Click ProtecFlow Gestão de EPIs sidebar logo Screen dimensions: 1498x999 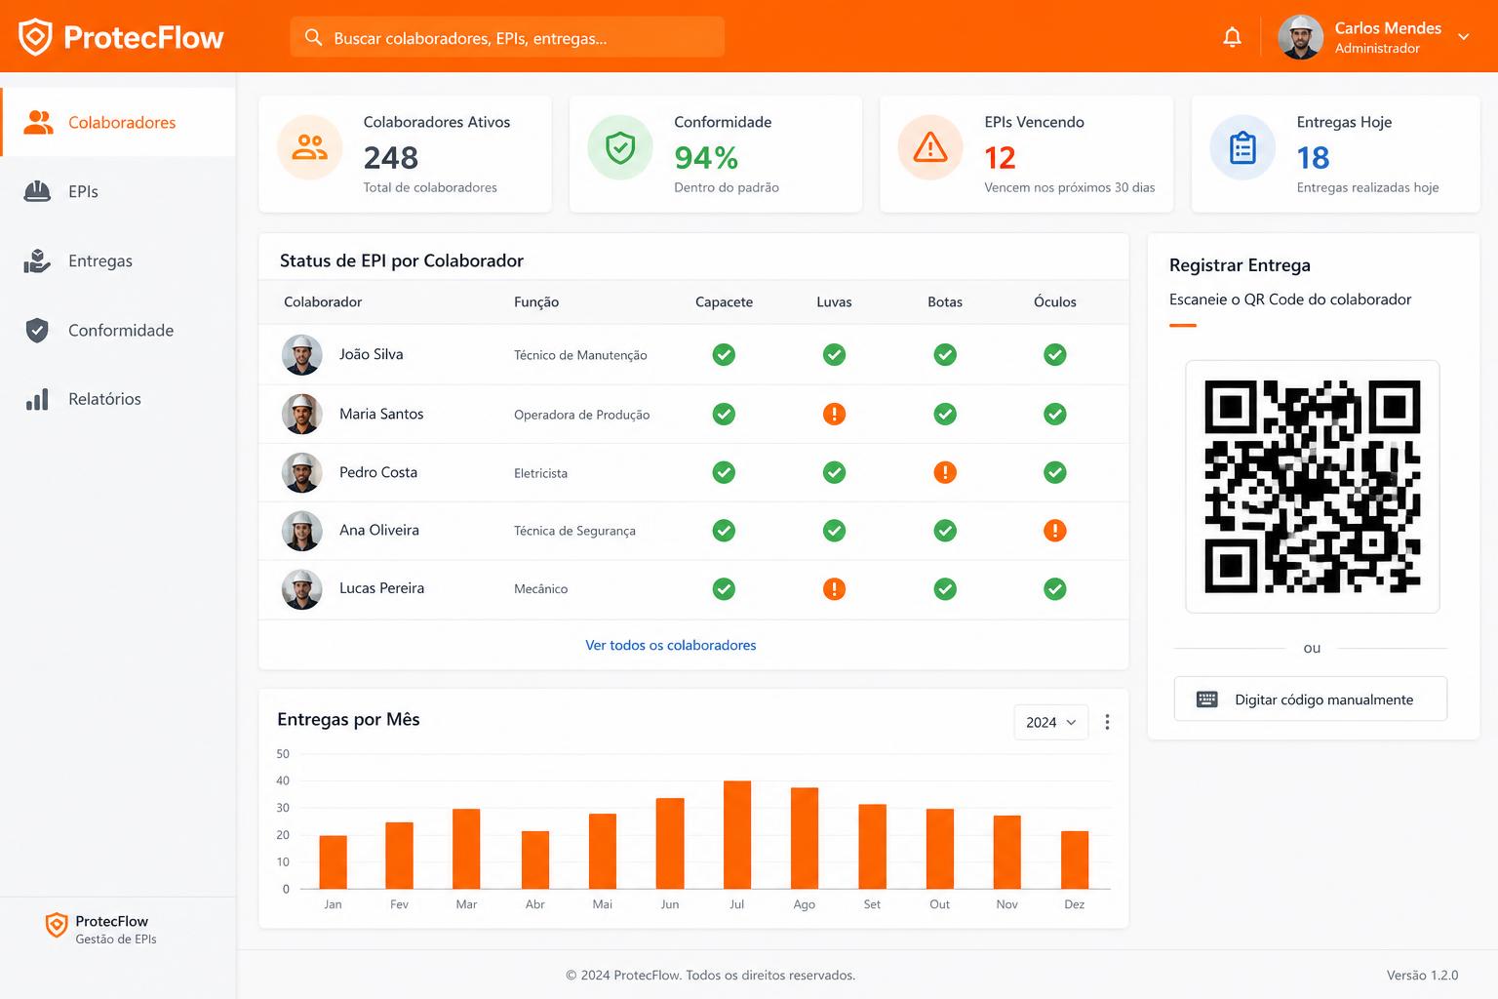tap(100, 929)
